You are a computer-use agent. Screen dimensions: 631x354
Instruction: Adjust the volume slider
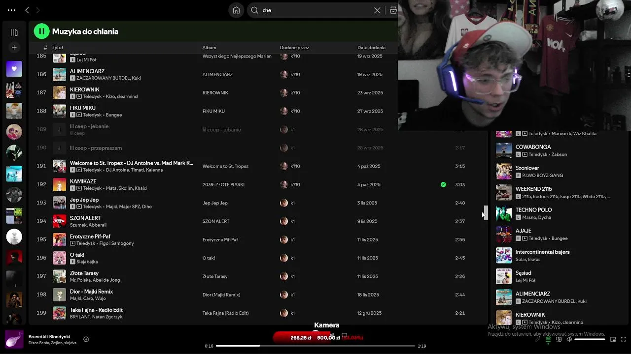[x=590, y=339]
